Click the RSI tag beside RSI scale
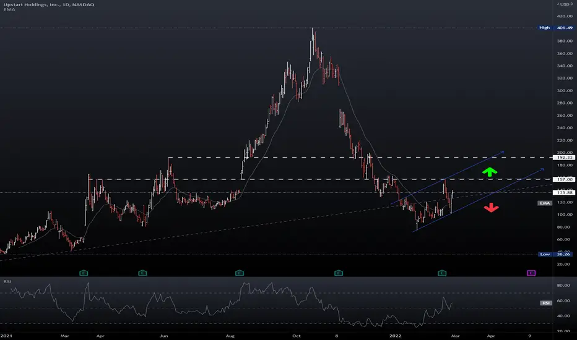The width and height of the screenshot is (577, 340). click(x=546, y=303)
